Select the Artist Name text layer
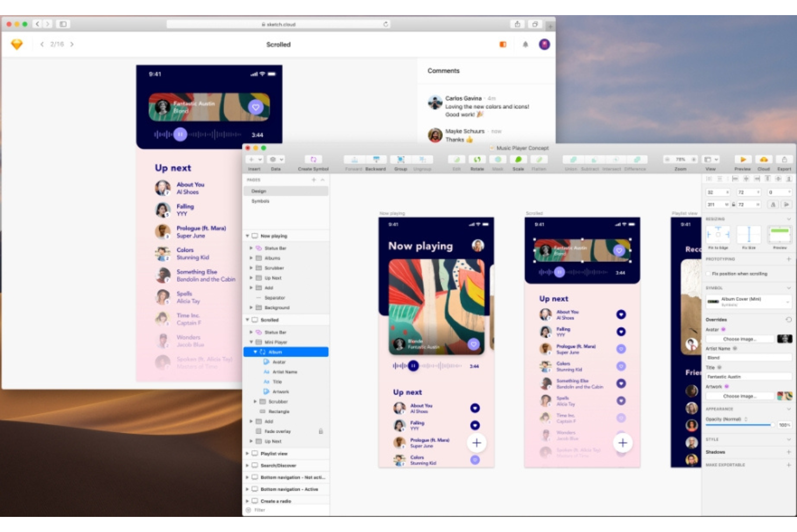The width and height of the screenshot is (797, 532). [x=286, y=372]
